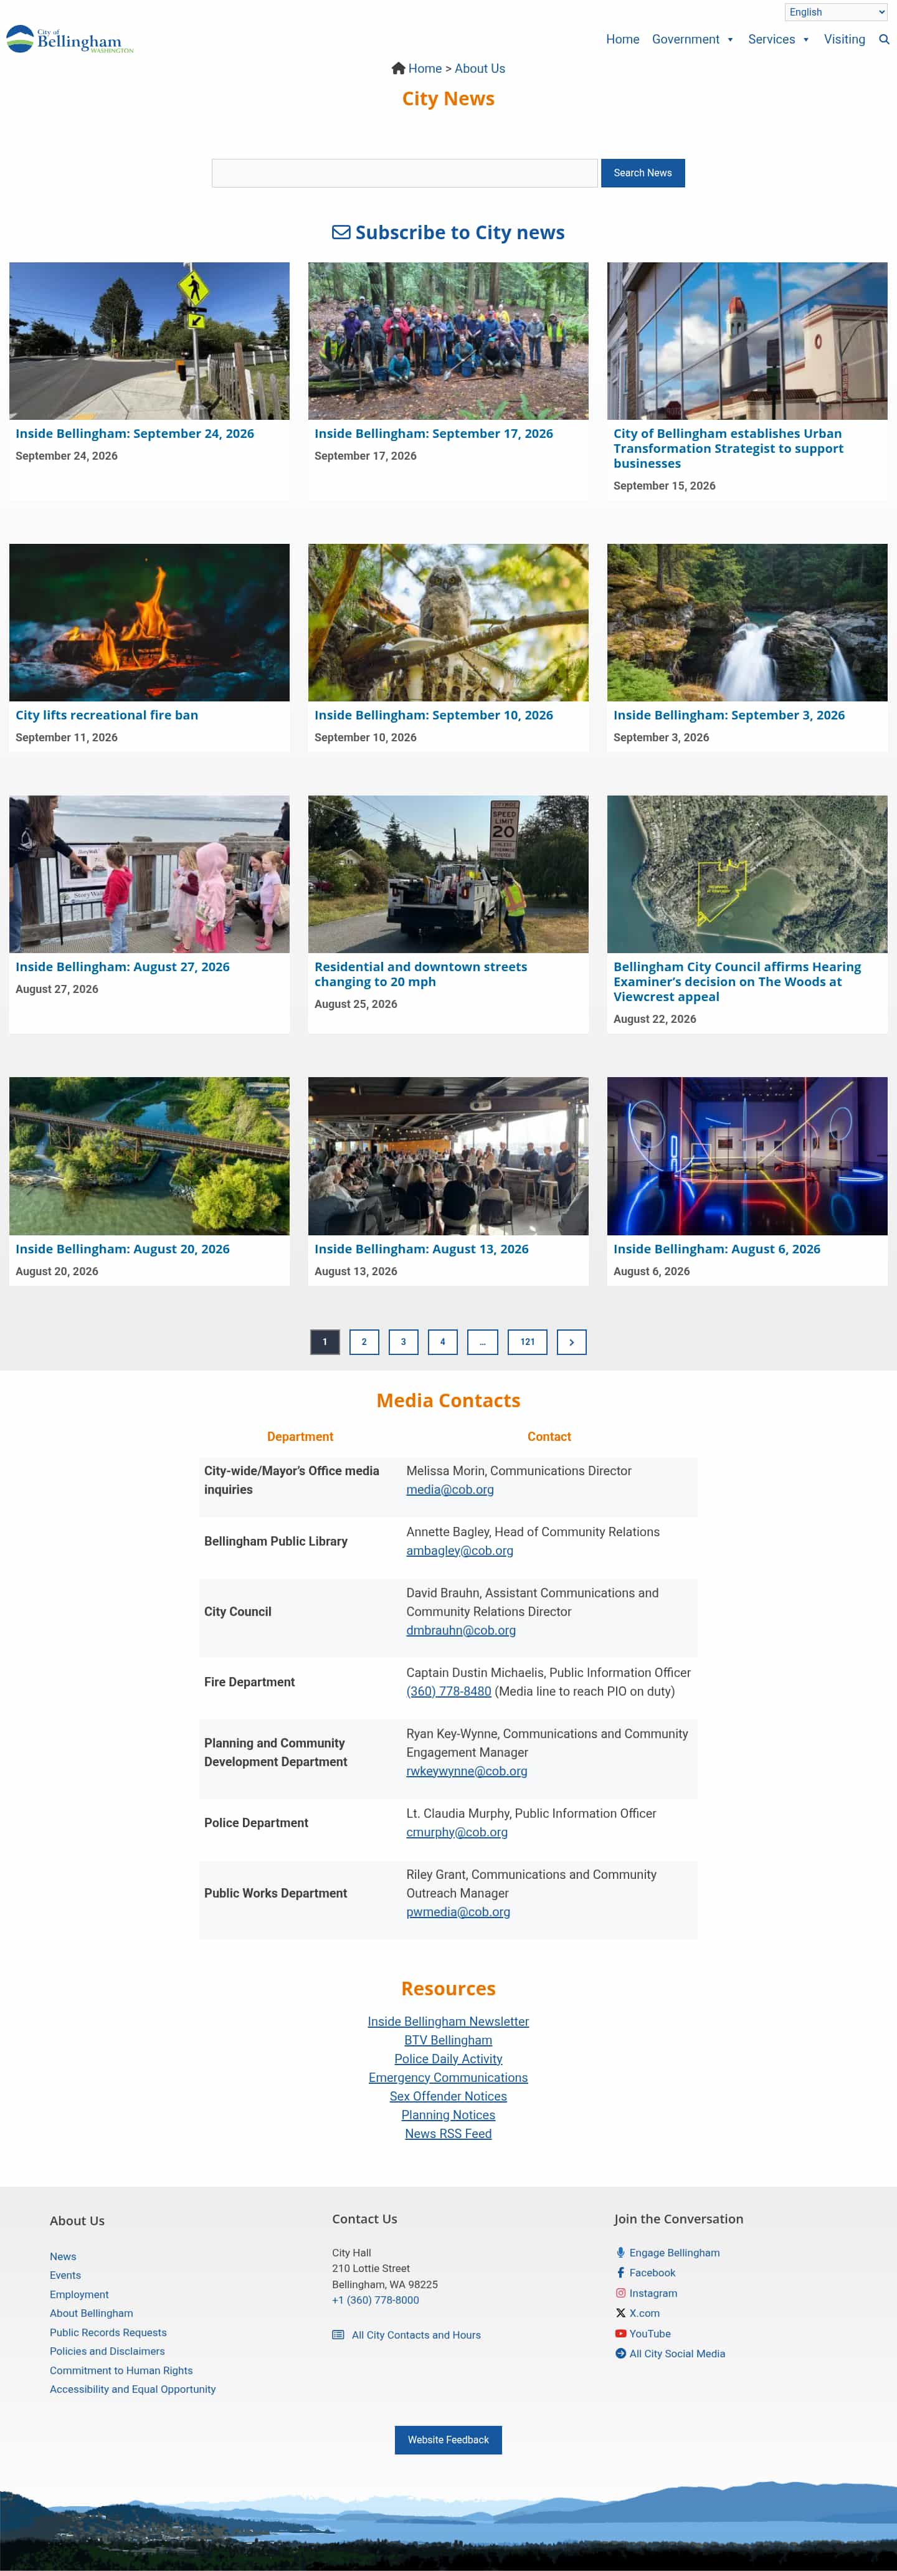Click the City of Bellingham logo
The width and height of the screenshot is (897, 2571).
(x=70, y=40)
